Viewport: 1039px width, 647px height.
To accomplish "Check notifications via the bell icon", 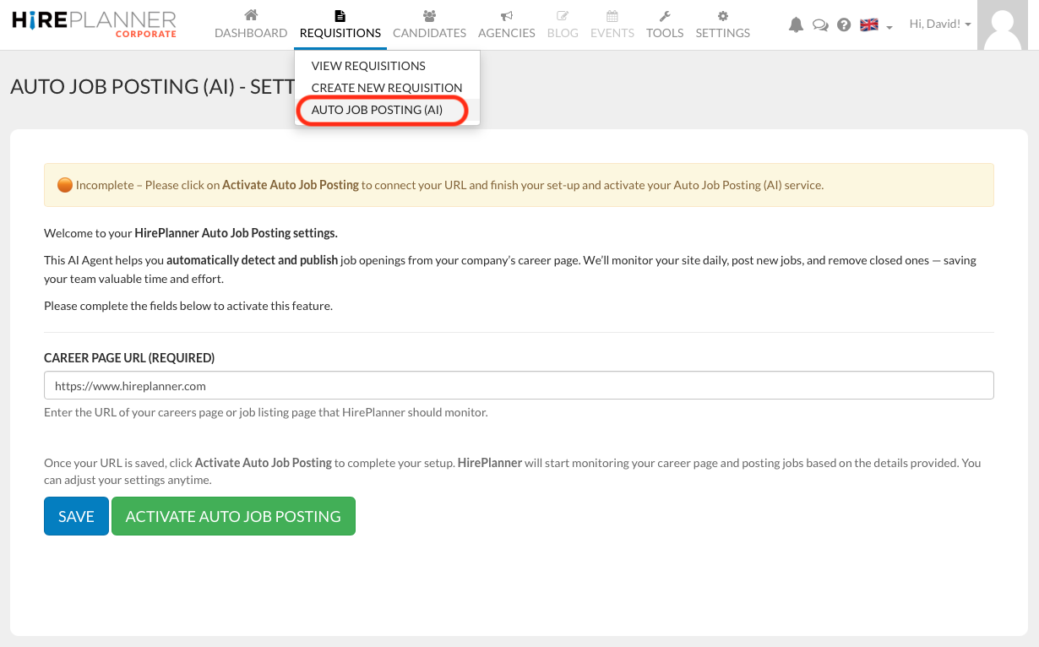I will tap(795, 24).
